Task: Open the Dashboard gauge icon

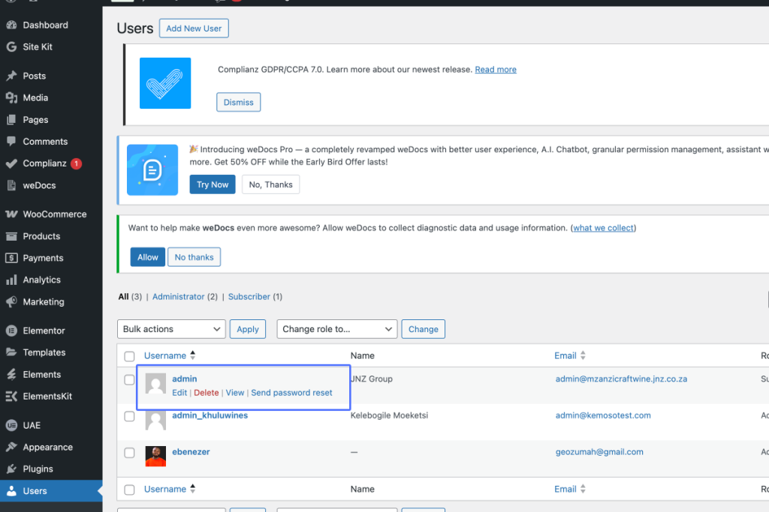Action: (12, 25)
